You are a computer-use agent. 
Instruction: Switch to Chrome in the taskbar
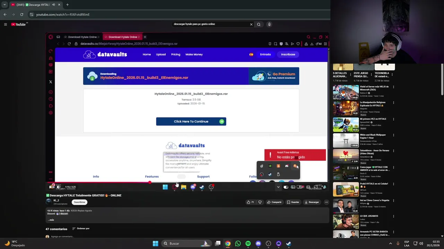228,243
